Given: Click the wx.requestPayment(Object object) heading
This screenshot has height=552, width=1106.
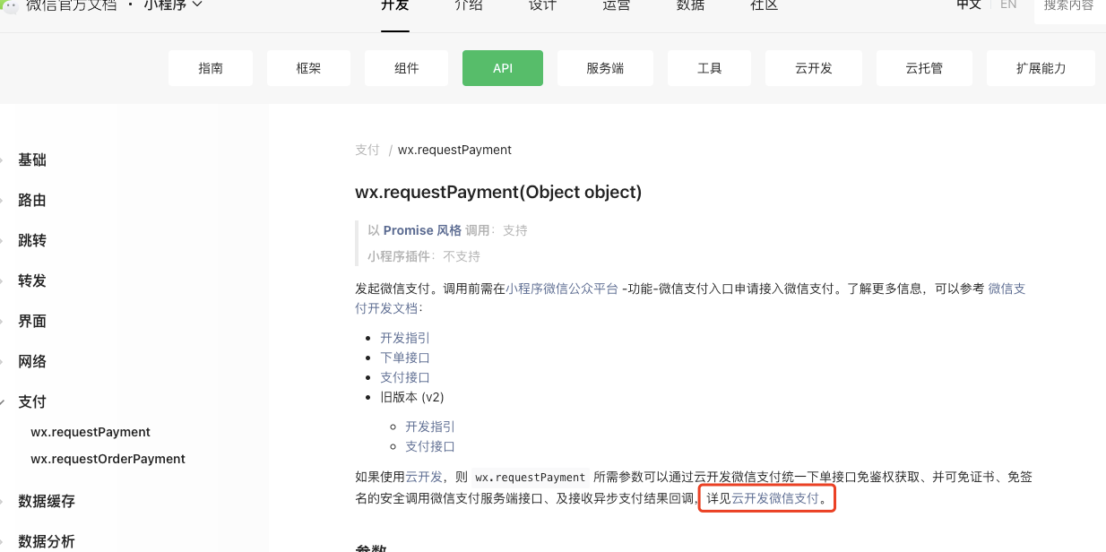Looking at the screenshot, I should click(x=498, y=192).
